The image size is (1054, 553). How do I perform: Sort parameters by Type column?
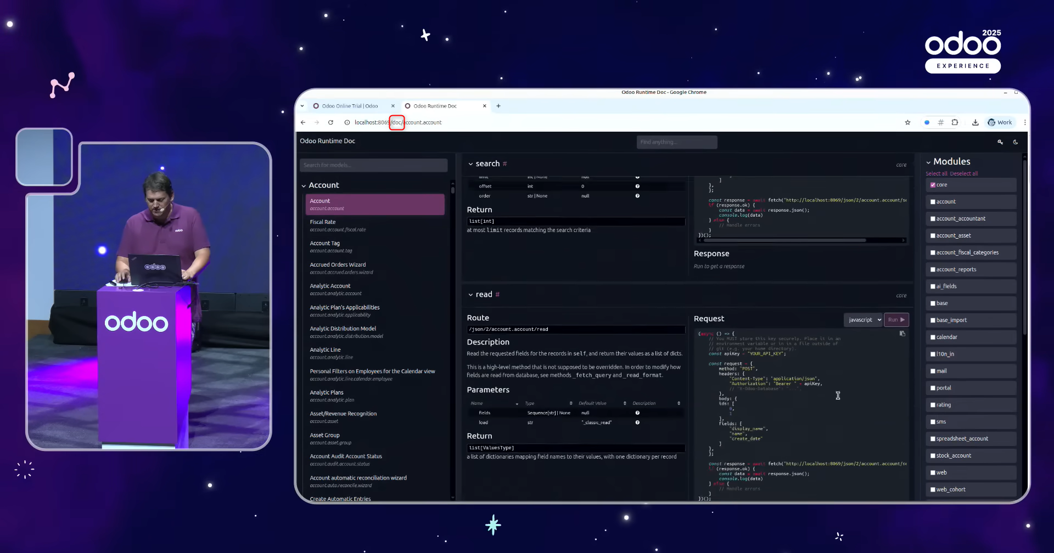[x=549, y=403]
